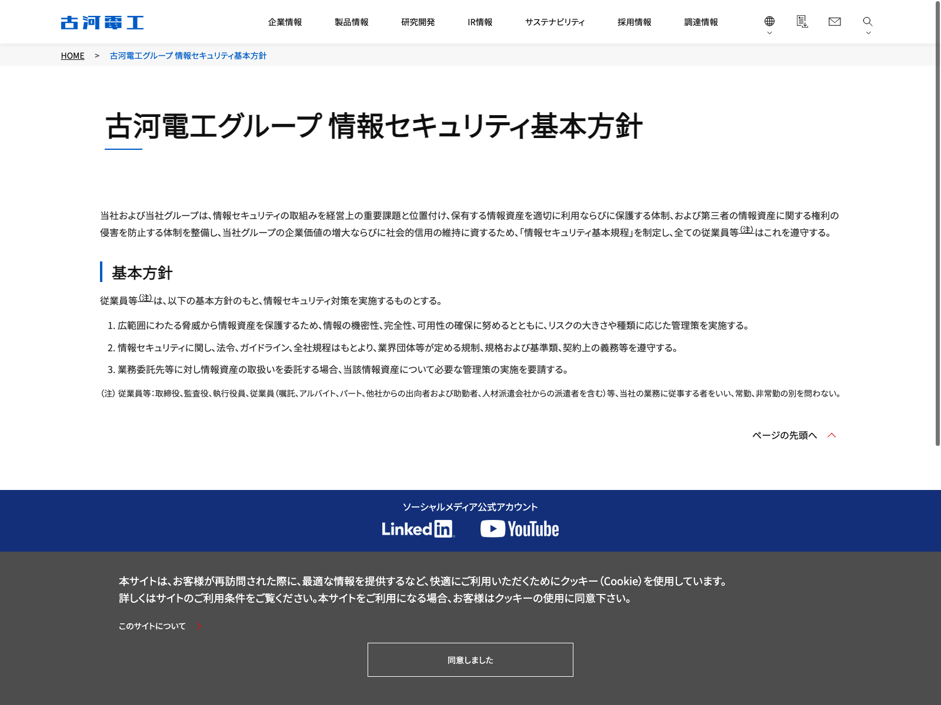This screenshot has width=941, height=705.
Task: Click the magnifying glass search icon
Action: [x=867, y=21]
